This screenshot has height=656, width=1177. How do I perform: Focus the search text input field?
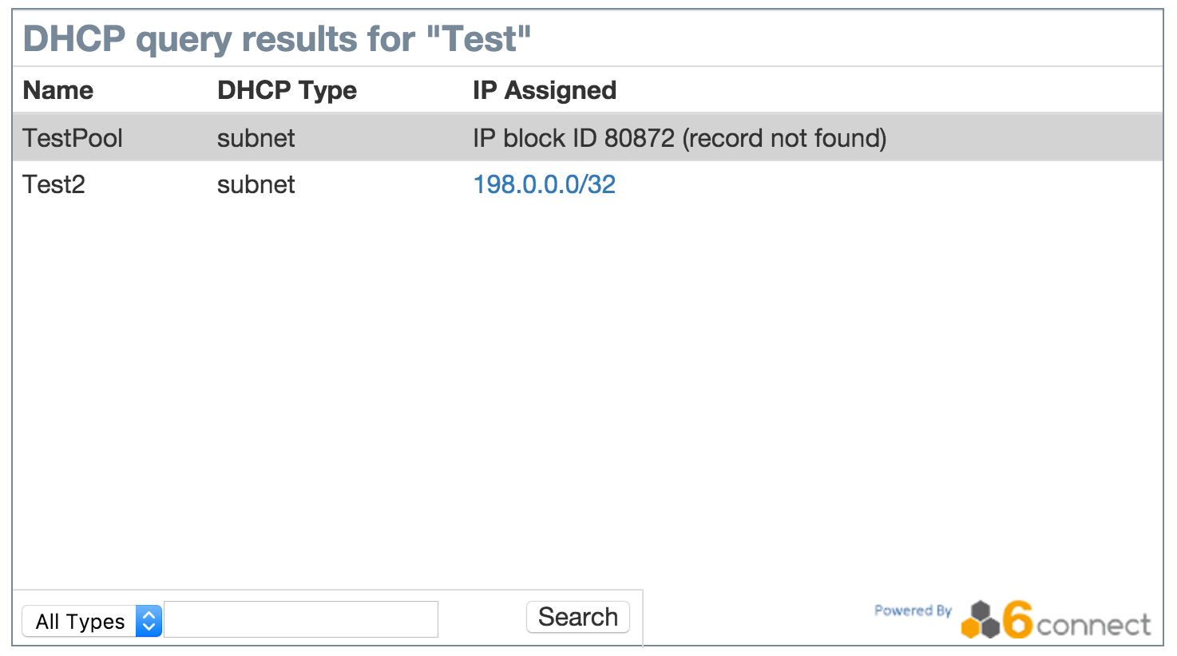pos(301,619)
